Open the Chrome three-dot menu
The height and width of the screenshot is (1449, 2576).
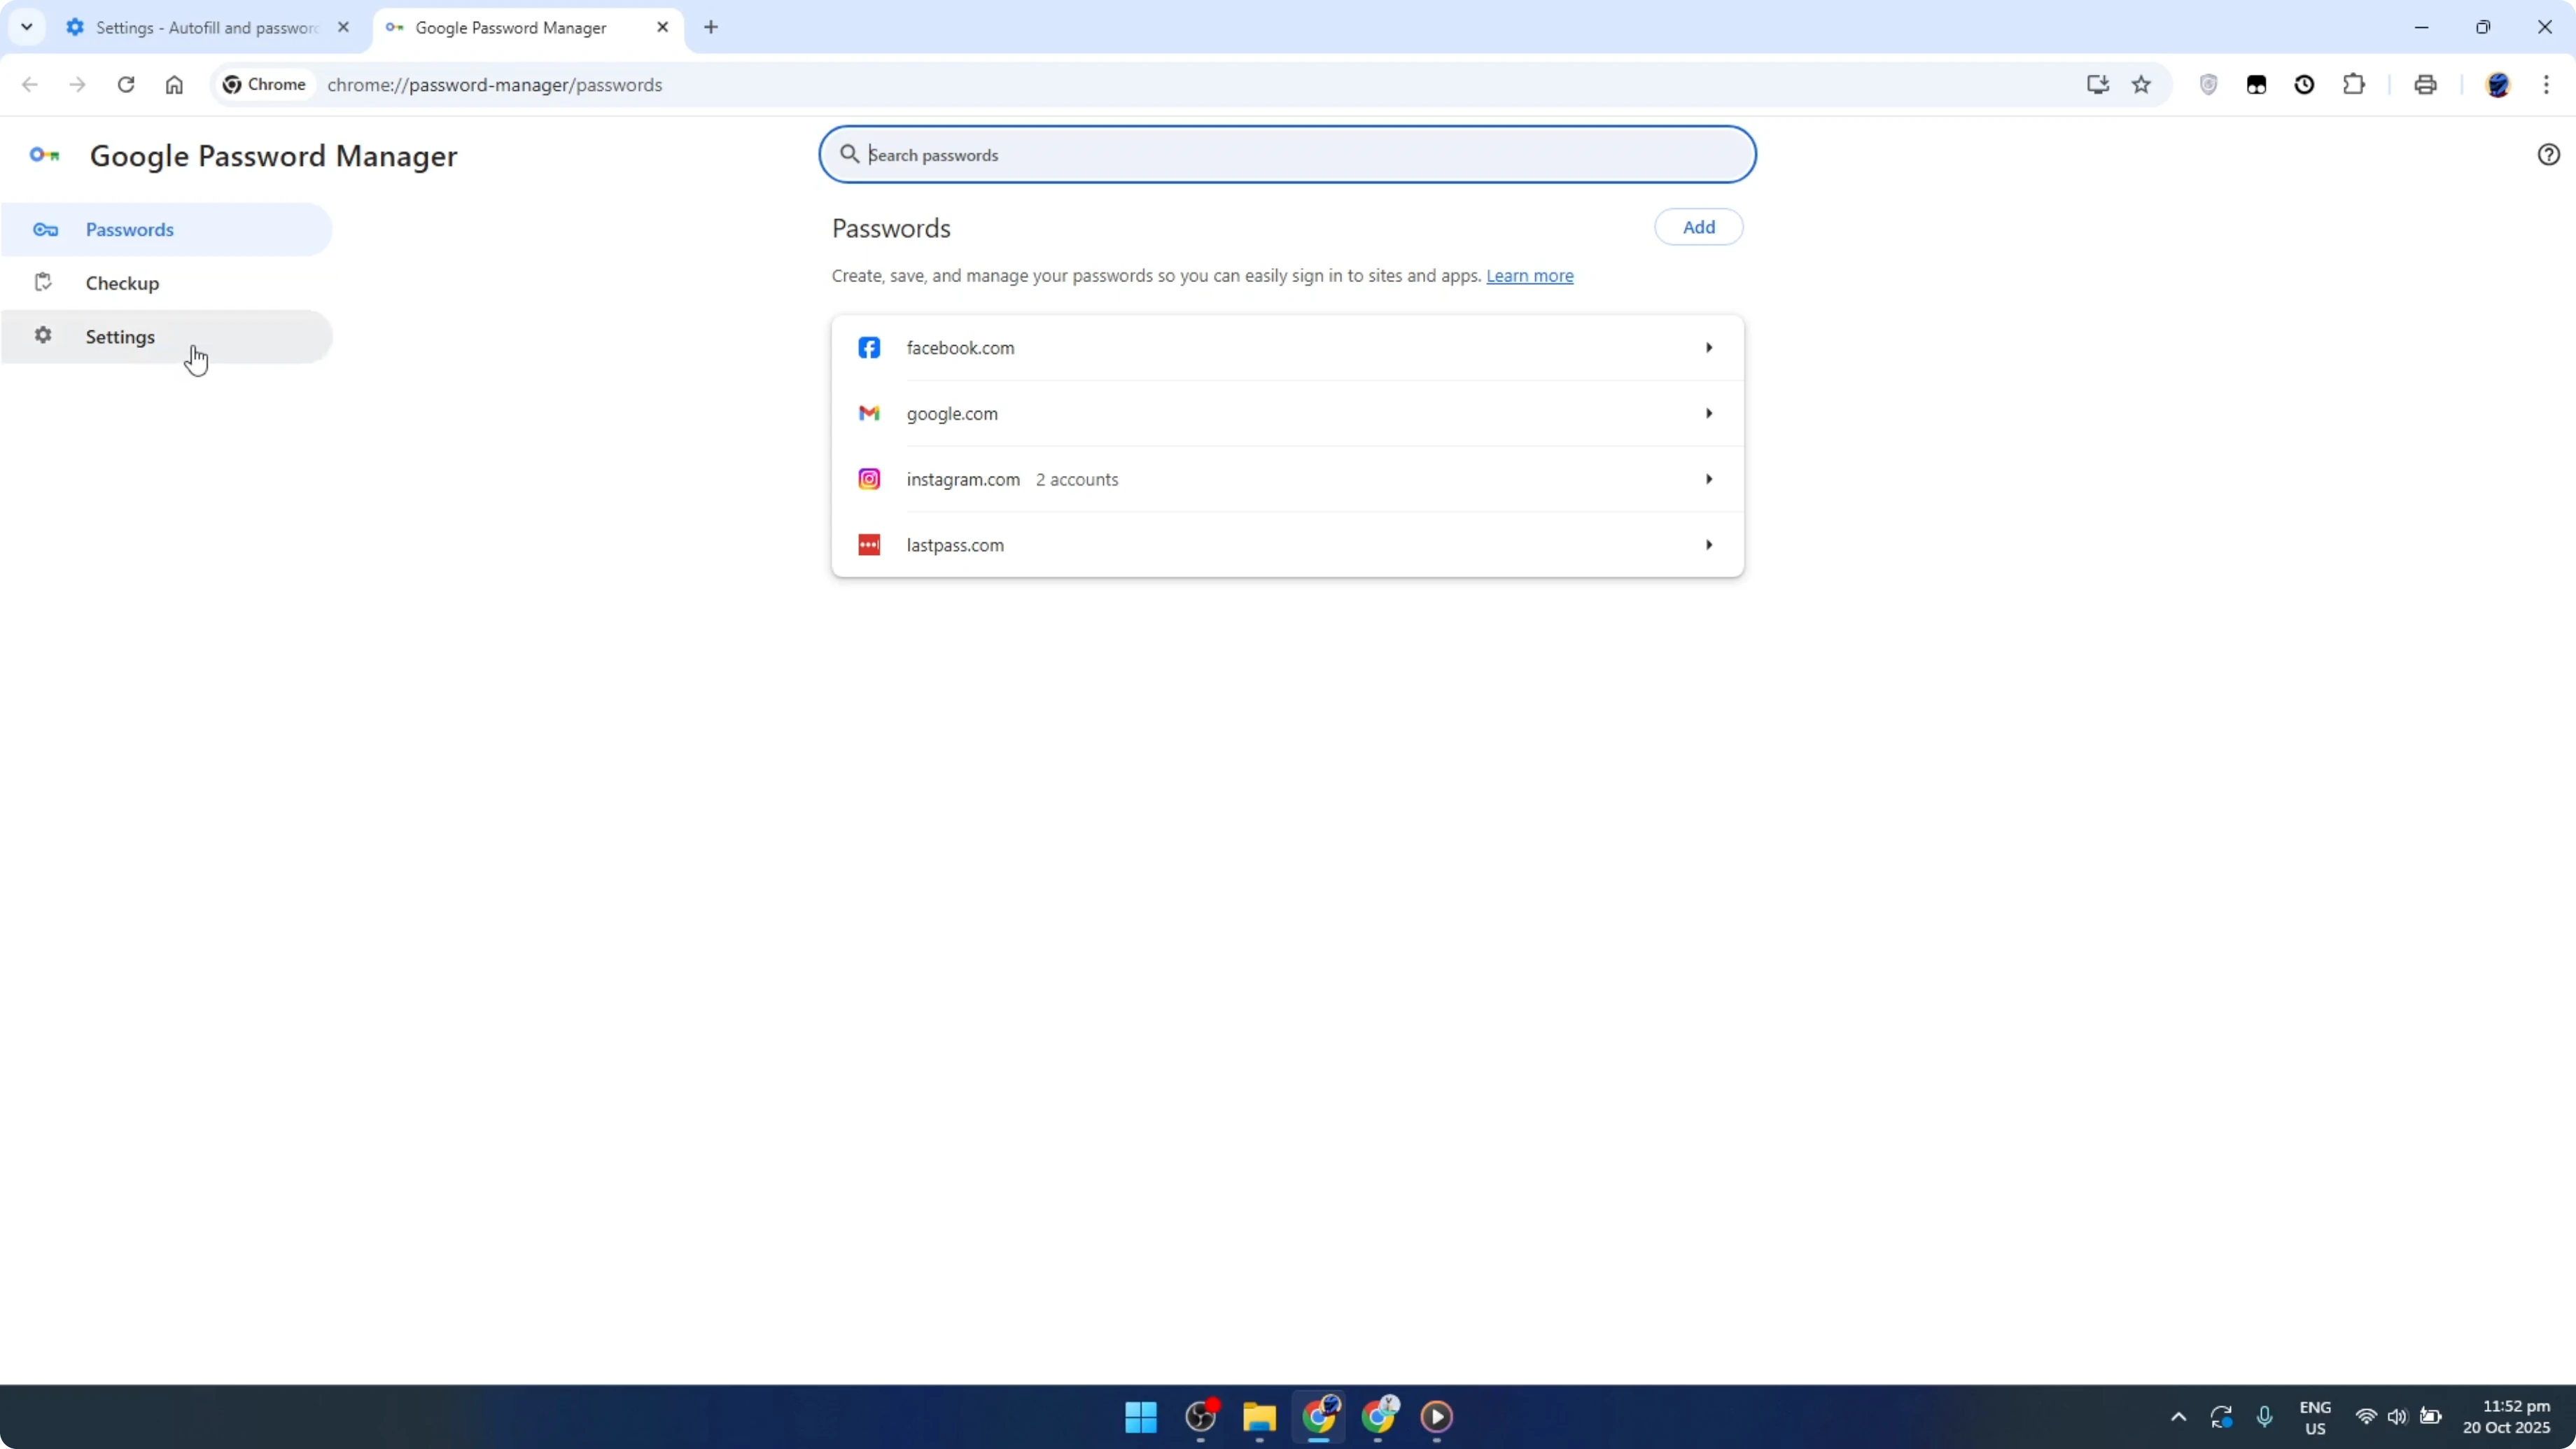(2549, 84)
